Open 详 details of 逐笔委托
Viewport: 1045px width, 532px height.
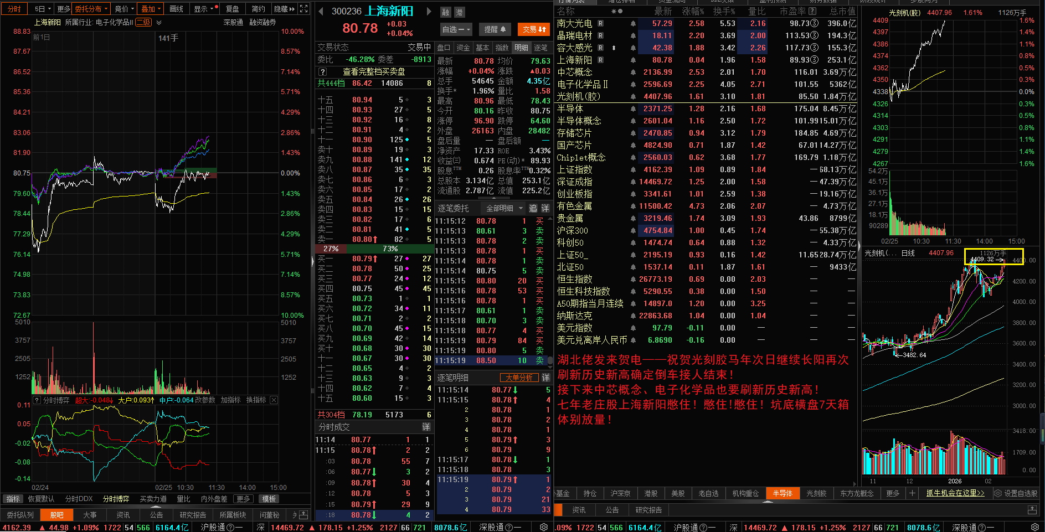545,208
